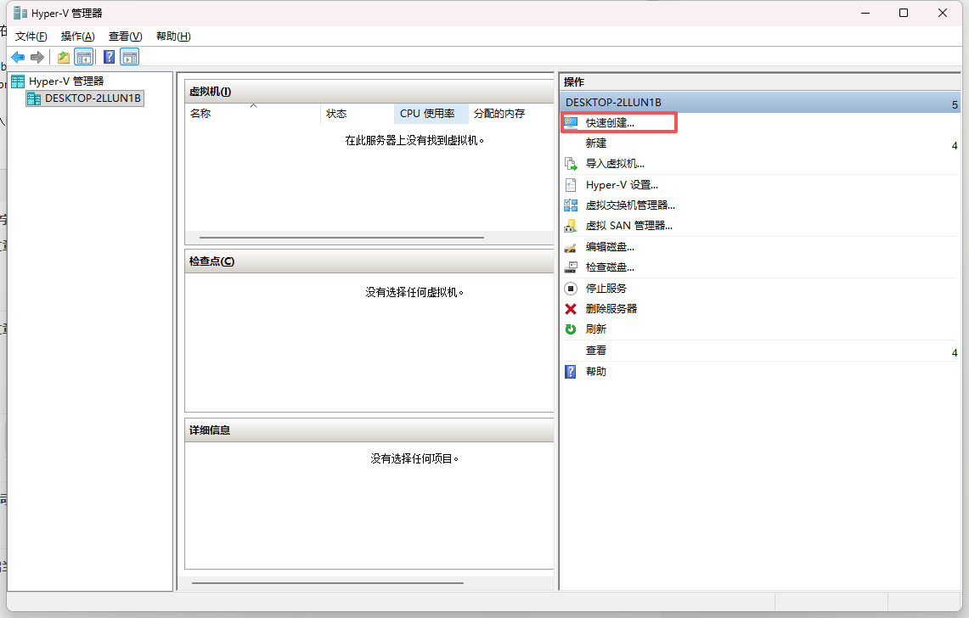Open the 操作(A) menu in menu bar
The height and width of the screenshot is (618, 969).
point(77,37)
